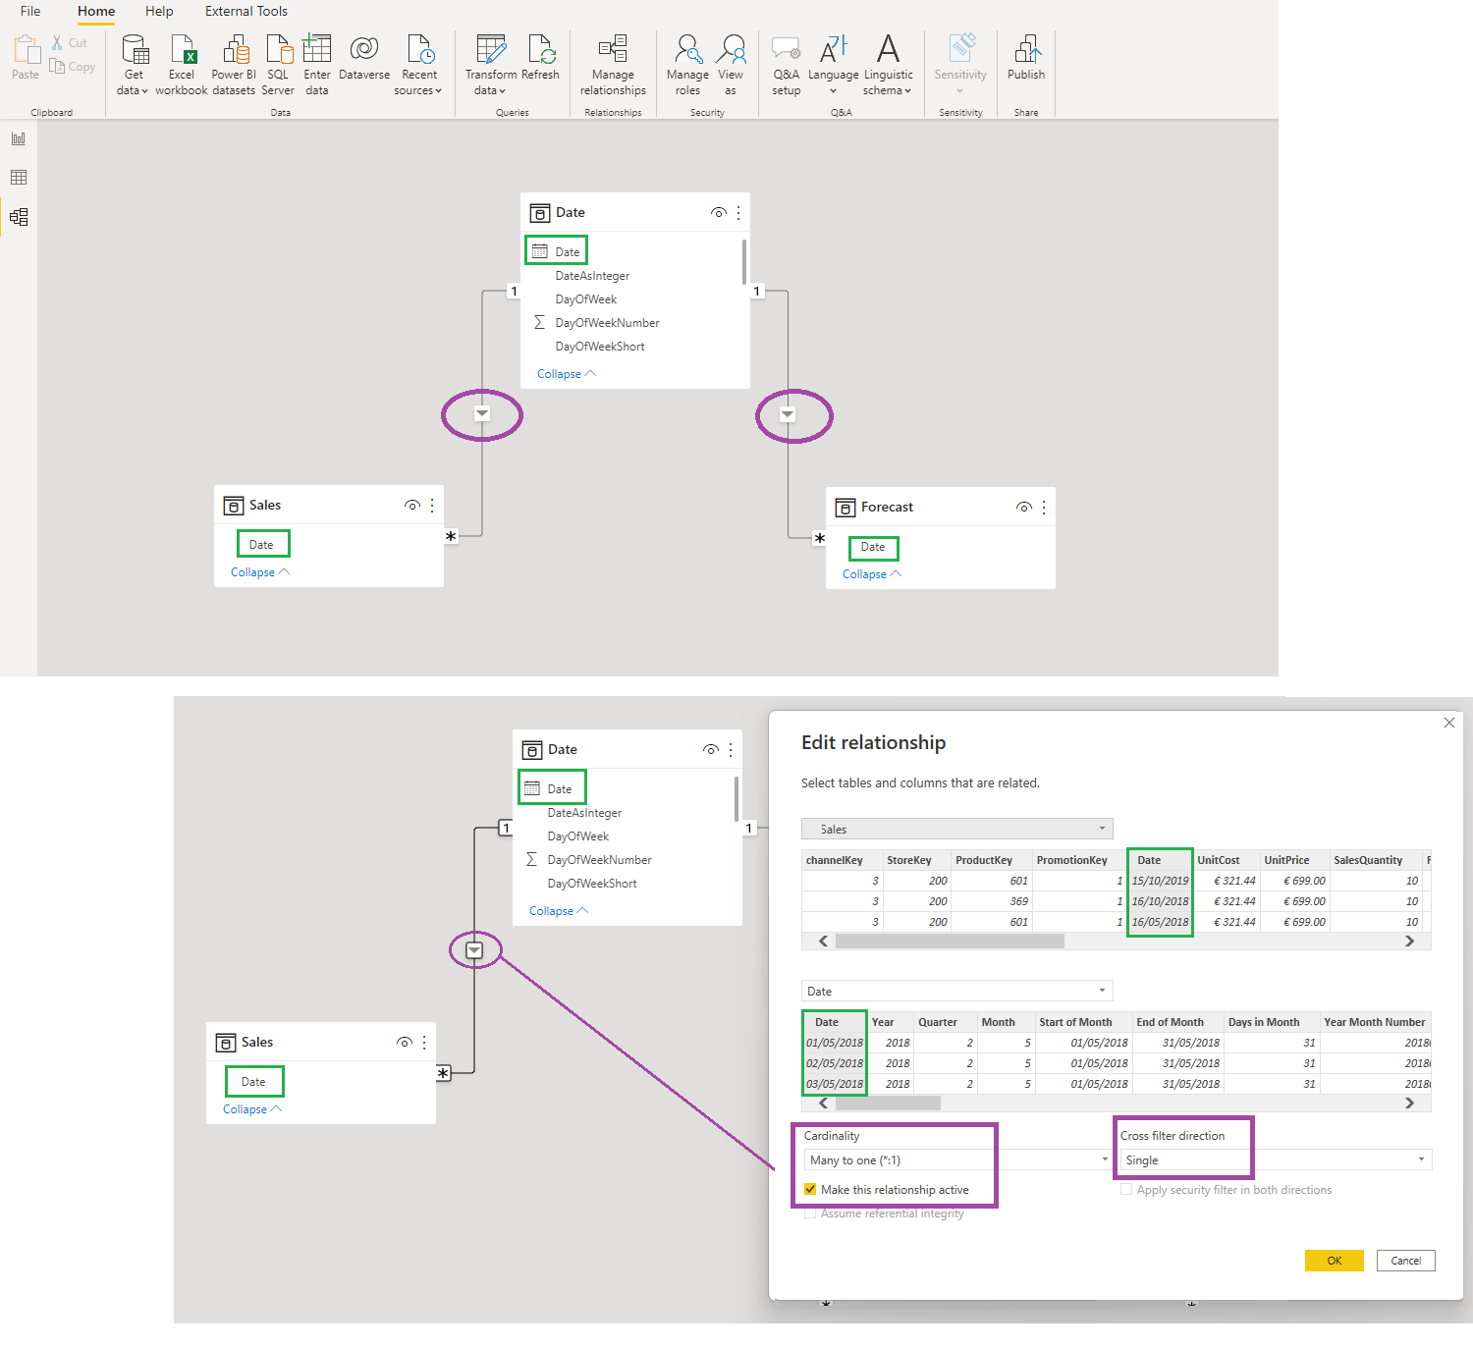Switch to Data view in sidebar
The height and width of the screenshot is (1347, 1473).
[19, 178]
